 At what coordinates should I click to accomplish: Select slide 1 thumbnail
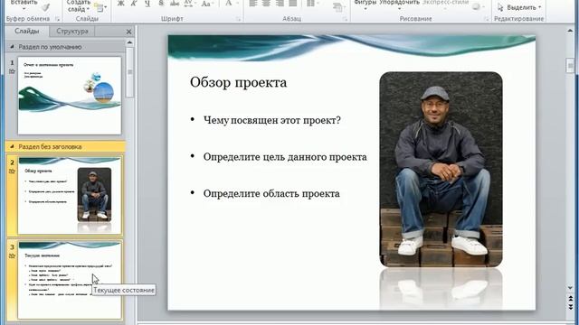(x=70, y=96)
